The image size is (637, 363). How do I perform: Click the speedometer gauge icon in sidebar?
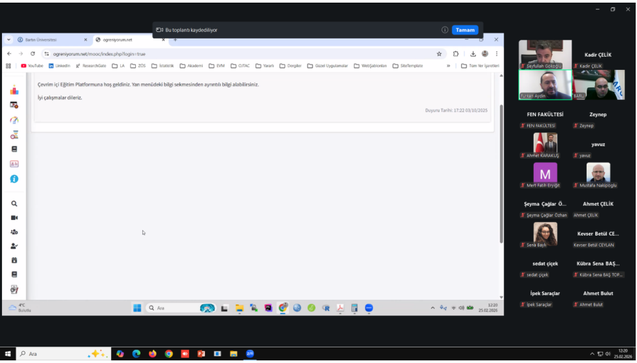(x=14, y=120)
